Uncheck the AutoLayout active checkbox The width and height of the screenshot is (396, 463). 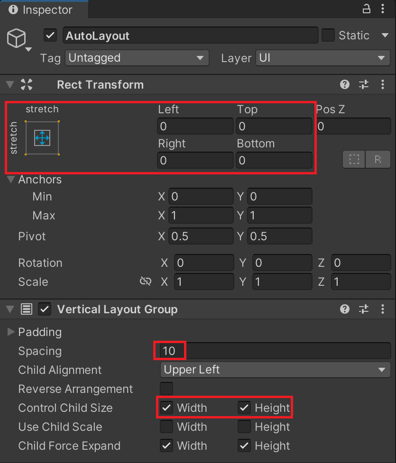(x=50, y=35)
